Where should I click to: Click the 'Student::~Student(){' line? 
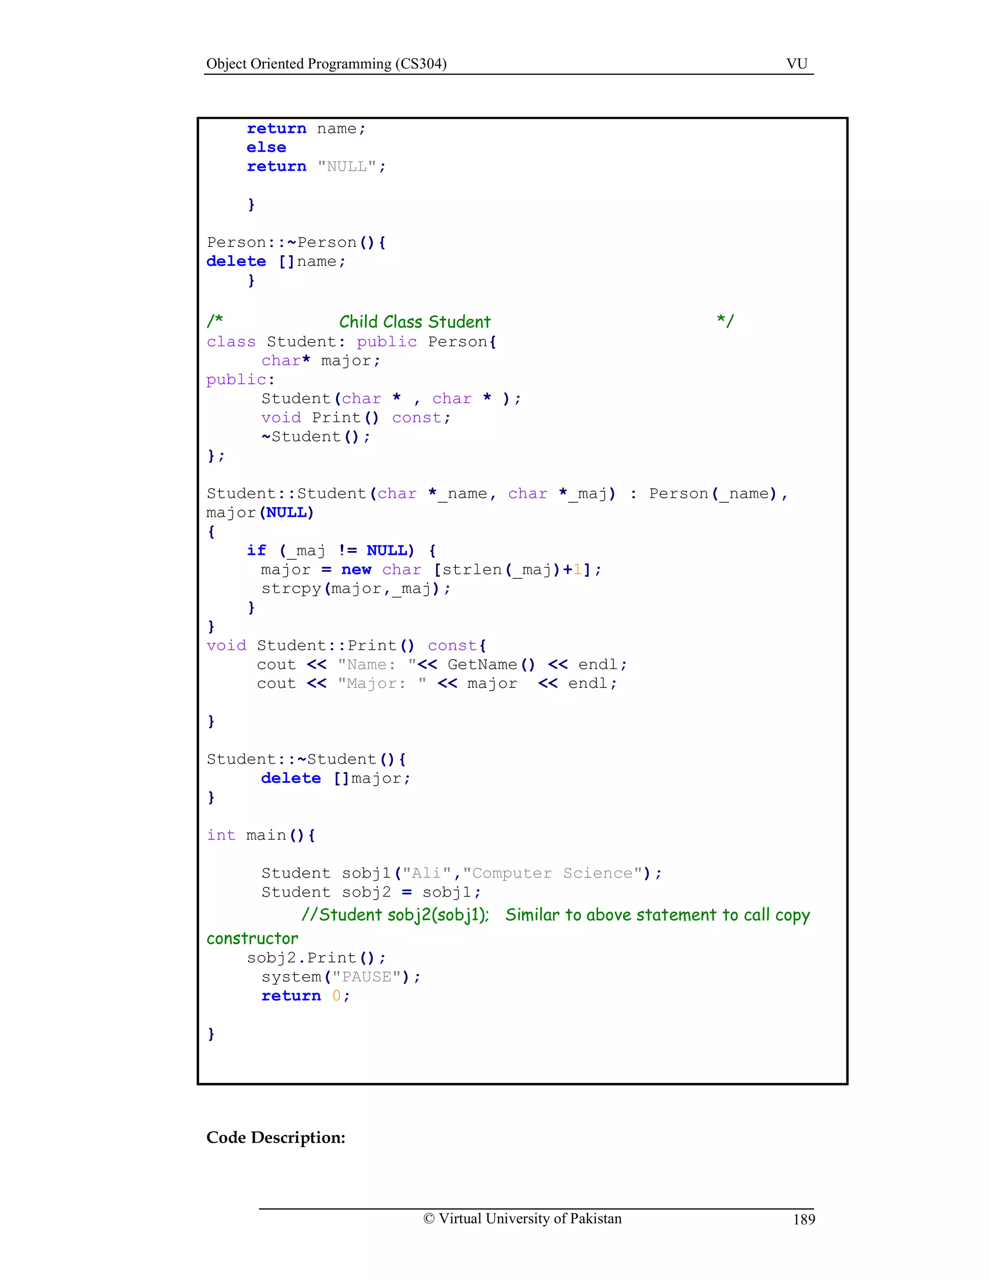click(x=306, y=759)
